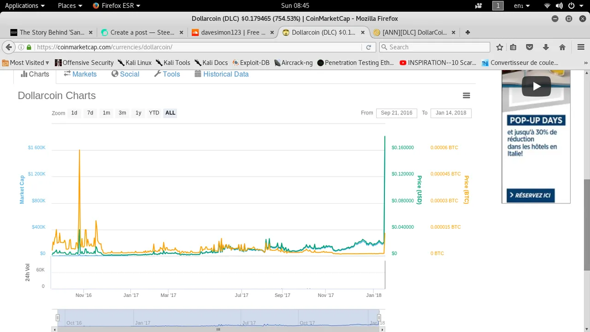590x332 pixels.
Task: Open the Firefox ESR app menu
Action: pos(116,6)
